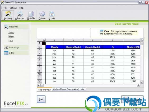Select column E header
The width and height of the screenshot is (149, 112).
tap(113, 40)
